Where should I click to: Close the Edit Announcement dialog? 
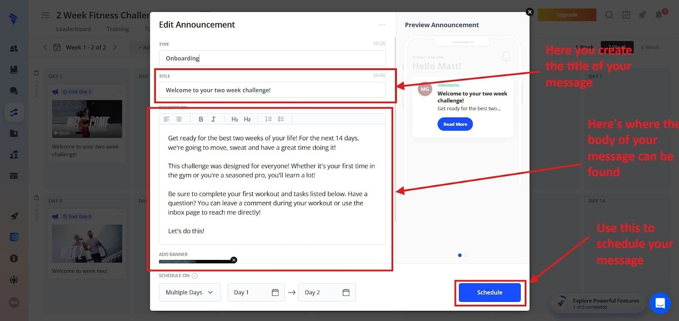pos(530,12)
